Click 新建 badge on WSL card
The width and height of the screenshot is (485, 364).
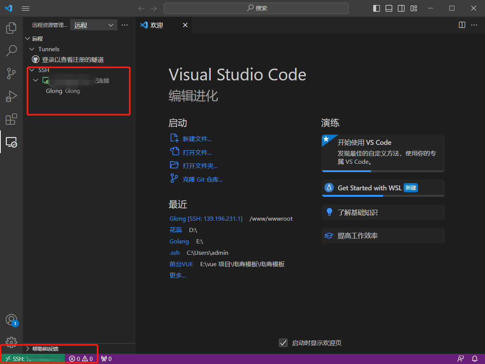coord(411,188)
